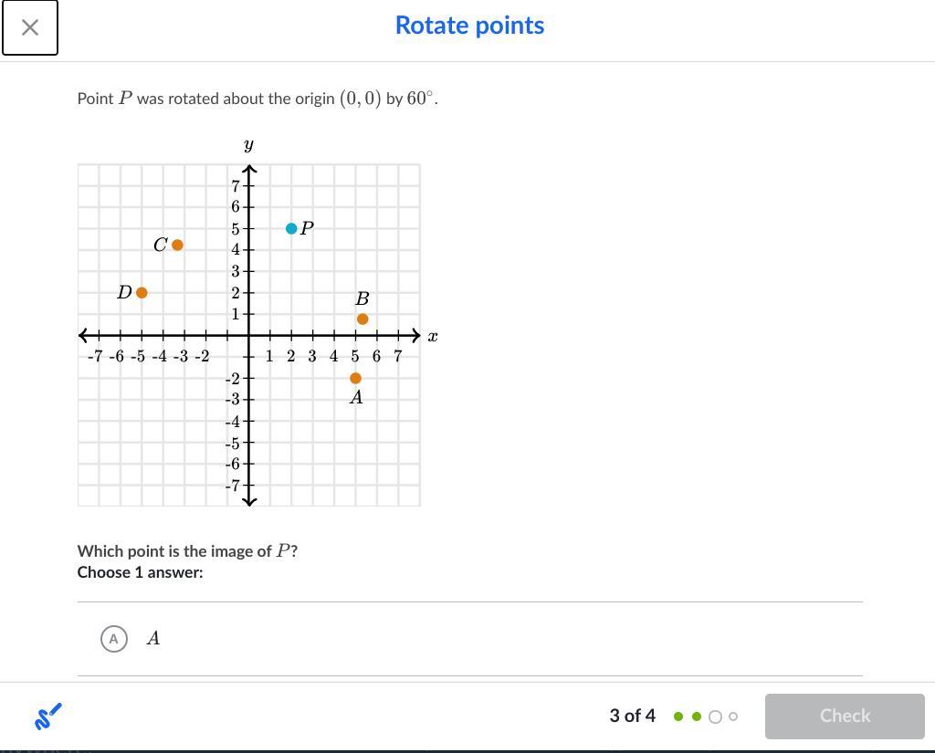Click the x axis label right of graph
The width and height of the screenshot is (935, 753).
(433, 336)
